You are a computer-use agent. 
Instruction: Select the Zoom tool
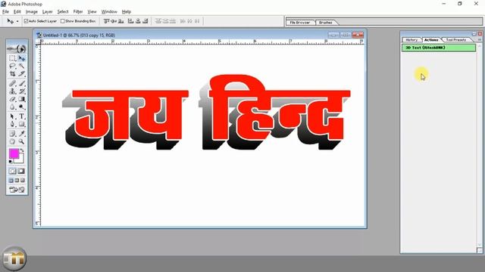pos(22,141)
